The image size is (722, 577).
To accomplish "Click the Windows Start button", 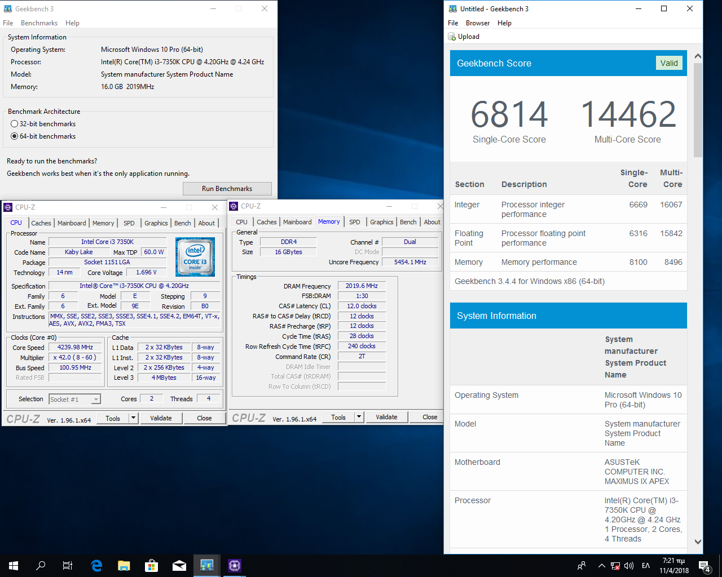I will click(x=14, y=565).
